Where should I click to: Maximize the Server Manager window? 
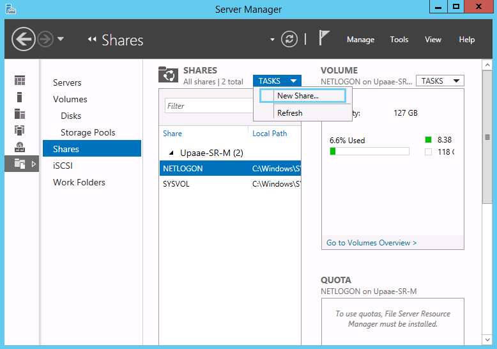pyautogui.click(x=455, y=6)
